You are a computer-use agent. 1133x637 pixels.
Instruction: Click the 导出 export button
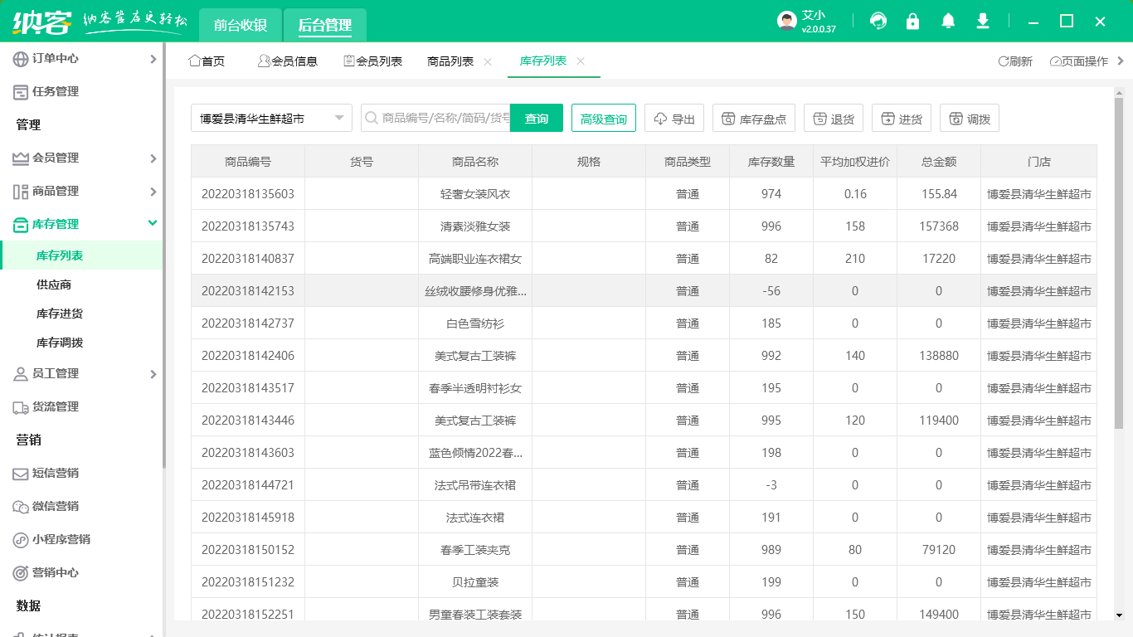[674, 119]
